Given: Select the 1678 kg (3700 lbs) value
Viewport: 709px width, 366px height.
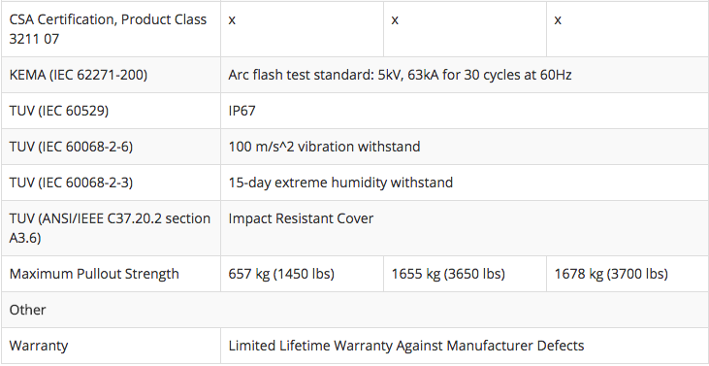Looking at the screenshot, I should (611, 274).
